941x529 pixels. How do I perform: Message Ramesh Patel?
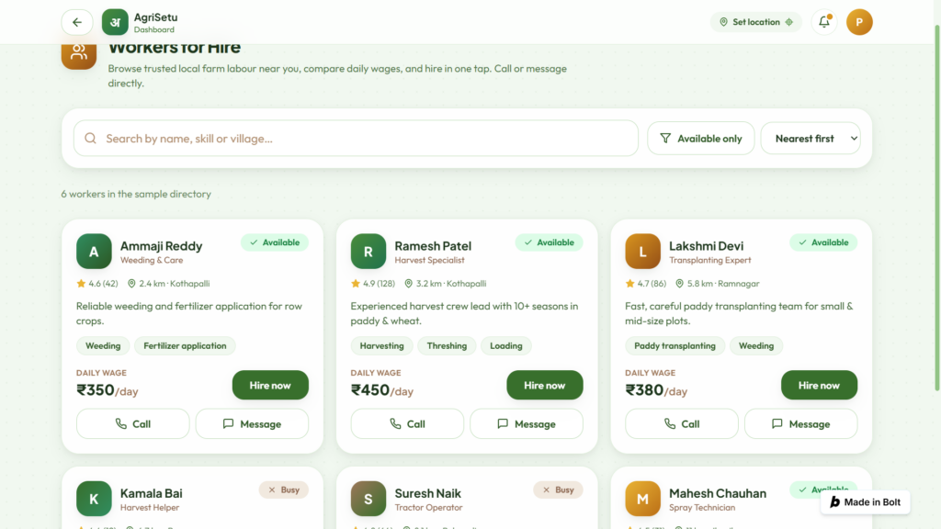pyautogui.click(x=527, y=424)
